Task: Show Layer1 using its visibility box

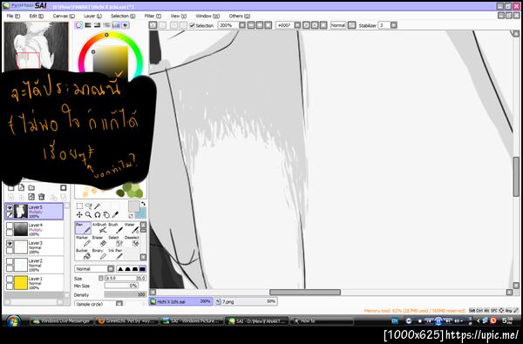Action: point(10,280)
